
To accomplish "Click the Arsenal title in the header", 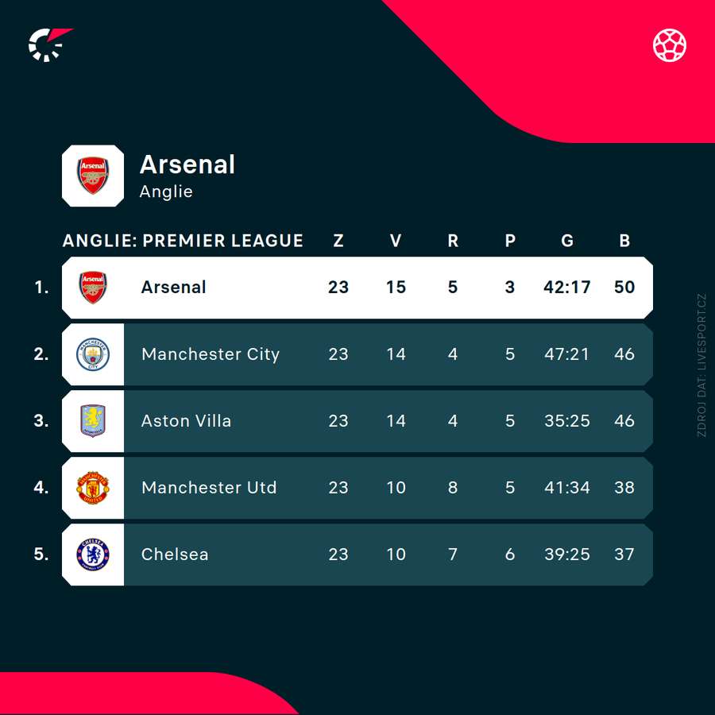I will [187, 164].
